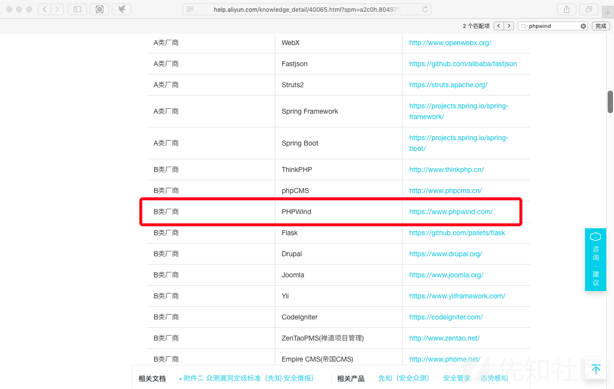
Task: Open the Share button in Safari toolbar
Action: (x=566, y=9)
